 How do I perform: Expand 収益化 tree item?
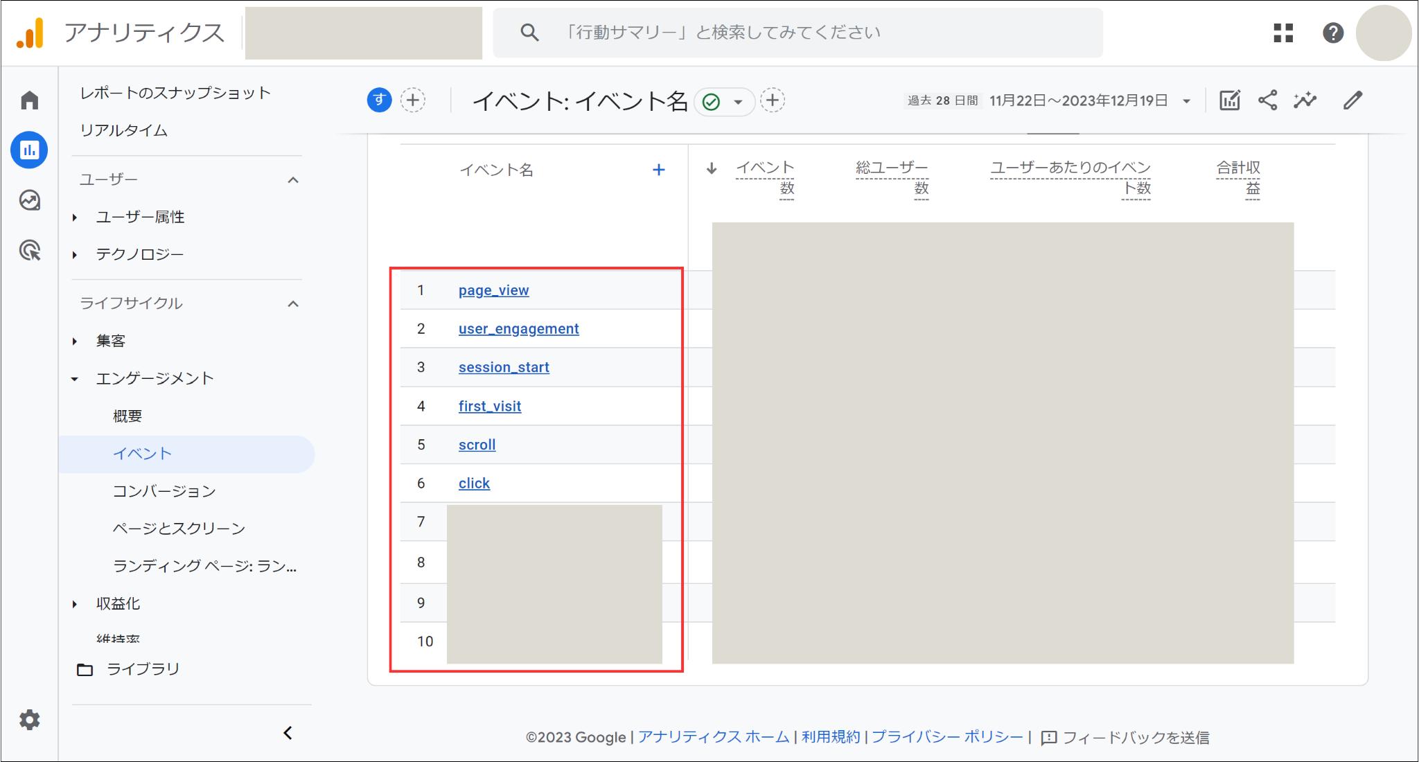tap(75, 604)
